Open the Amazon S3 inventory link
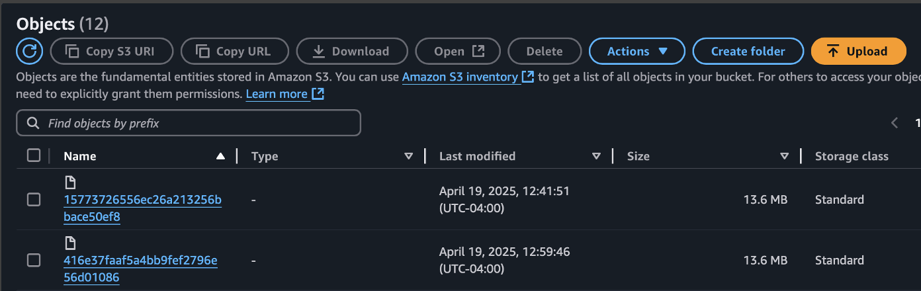 tap(460, 77)
